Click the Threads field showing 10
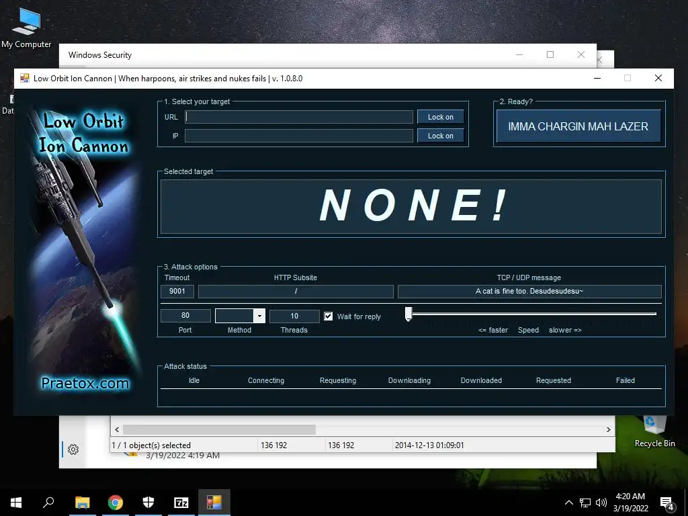The height and width of the screenshot is (516, 688). click(294, 316)
